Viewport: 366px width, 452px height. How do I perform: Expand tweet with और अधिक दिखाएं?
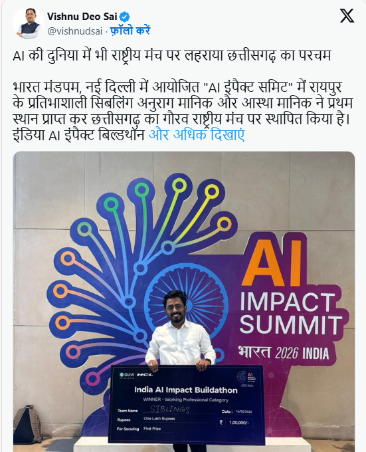pyautogui.click(x=197, y=135)
